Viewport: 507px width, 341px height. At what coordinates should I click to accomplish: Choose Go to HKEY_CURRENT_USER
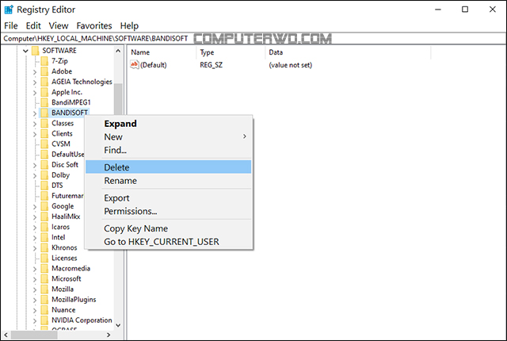tap(169, 242)
